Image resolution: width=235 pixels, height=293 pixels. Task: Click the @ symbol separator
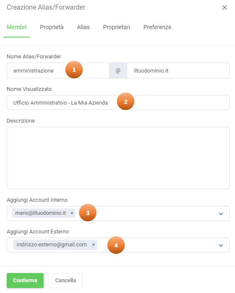tap(118, 70)
